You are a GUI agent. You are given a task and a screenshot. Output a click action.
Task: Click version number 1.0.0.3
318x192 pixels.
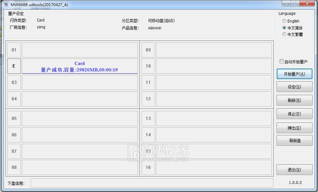tap(295, 182)
